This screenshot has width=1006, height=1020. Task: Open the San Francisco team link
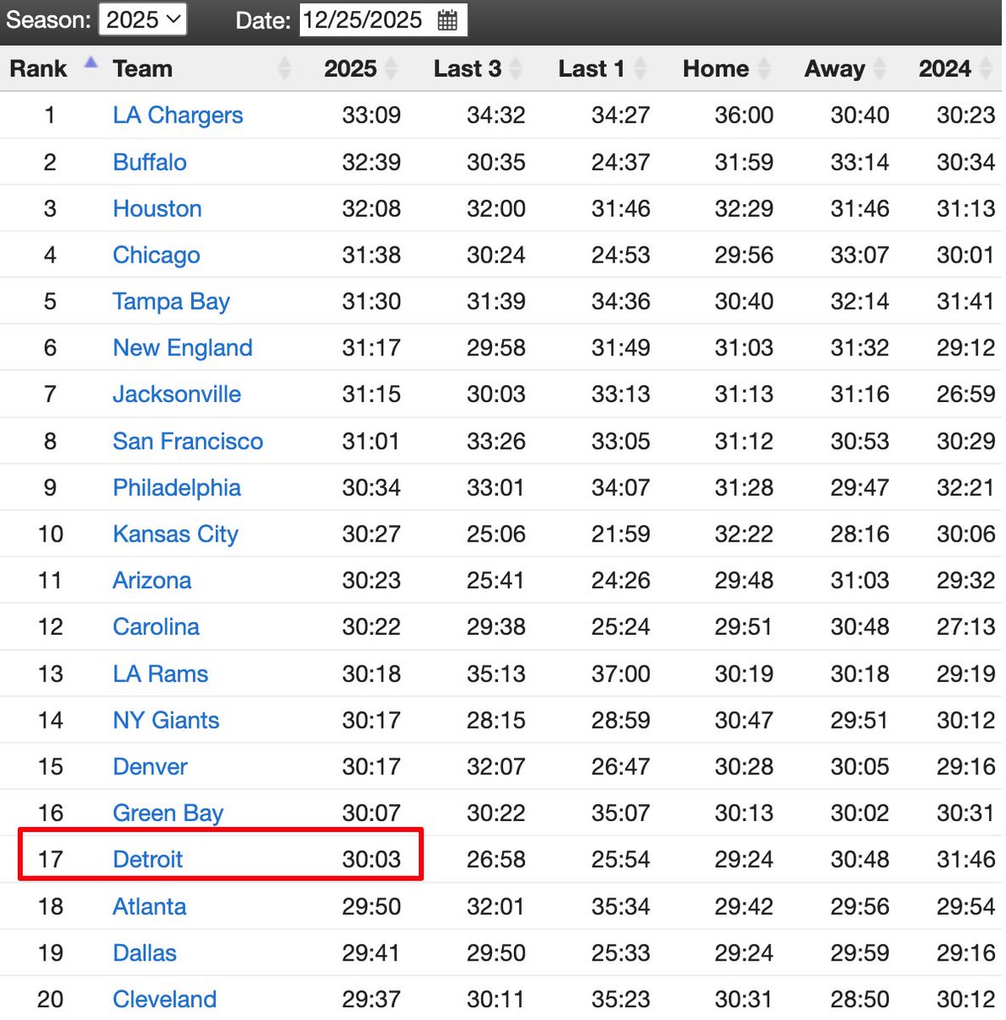188,441
